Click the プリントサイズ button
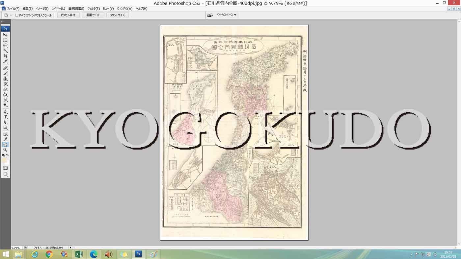Screen dimensions: 461x259 pyautogui.click(x=118, y=15)
